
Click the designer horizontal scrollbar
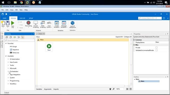pos(83,86)
